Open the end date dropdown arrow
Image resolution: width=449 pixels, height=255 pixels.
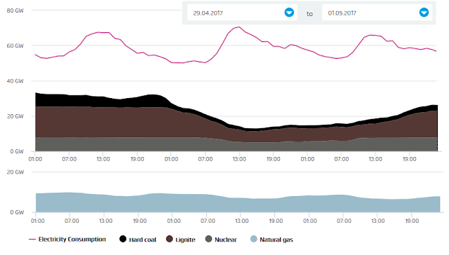(424, 13)
